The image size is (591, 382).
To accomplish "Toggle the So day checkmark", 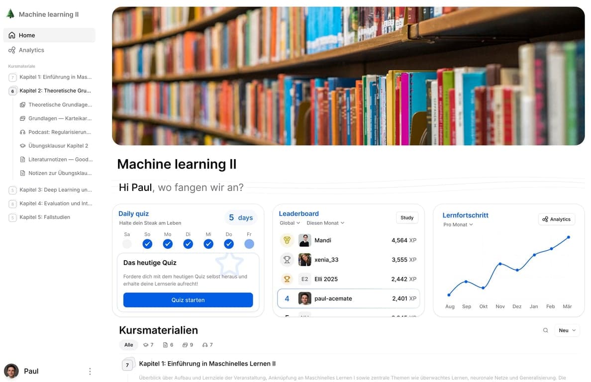I will [x=147, y=244].
